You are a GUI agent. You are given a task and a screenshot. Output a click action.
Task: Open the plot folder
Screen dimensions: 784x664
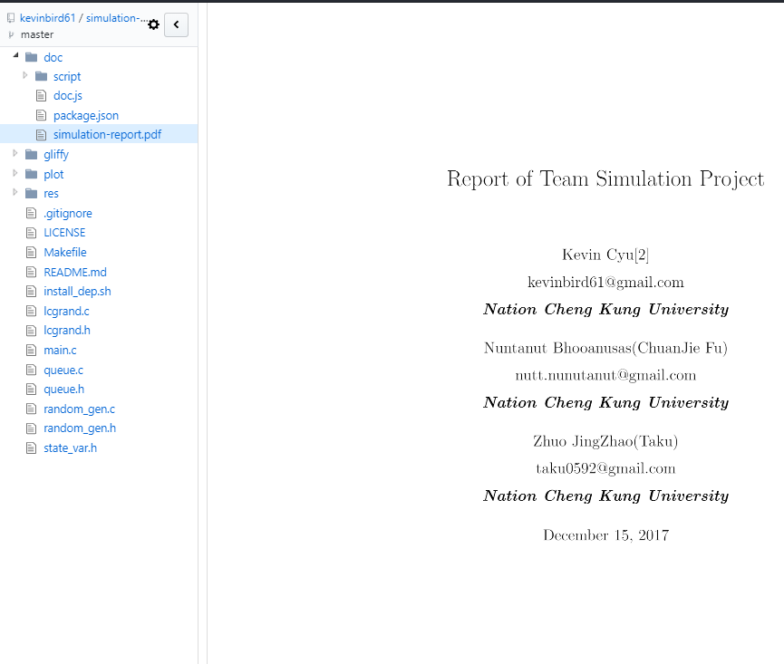[x=53, y=174]
